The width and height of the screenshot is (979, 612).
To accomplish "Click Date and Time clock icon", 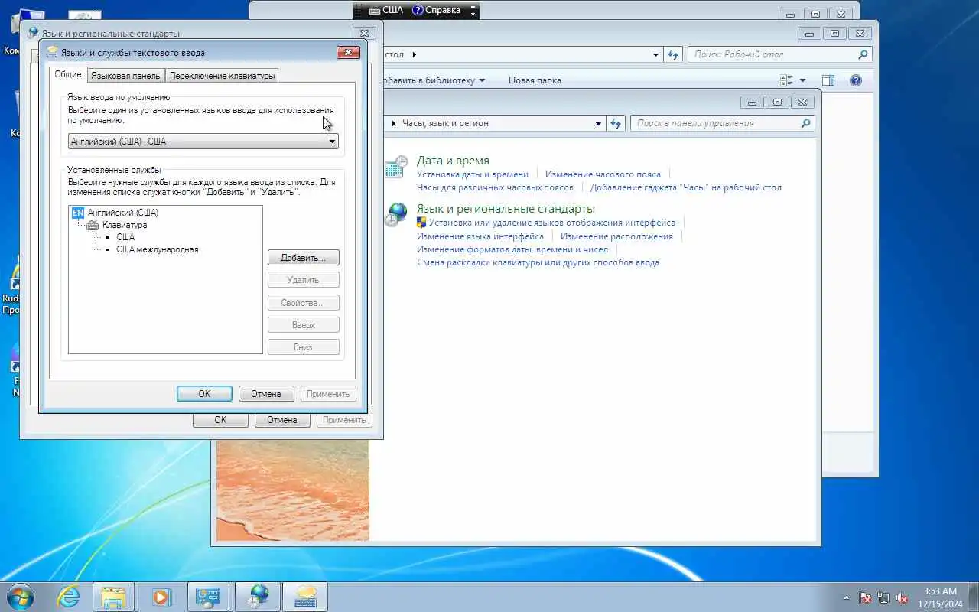I will [x=396, y=168].
